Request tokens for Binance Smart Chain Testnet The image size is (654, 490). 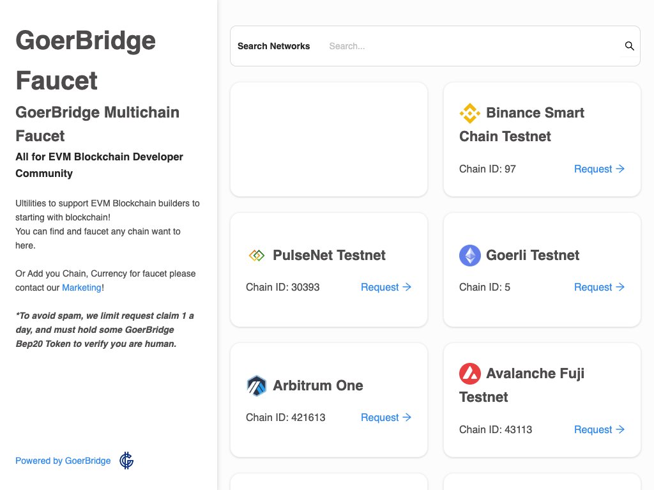click(x=599, y=169)
